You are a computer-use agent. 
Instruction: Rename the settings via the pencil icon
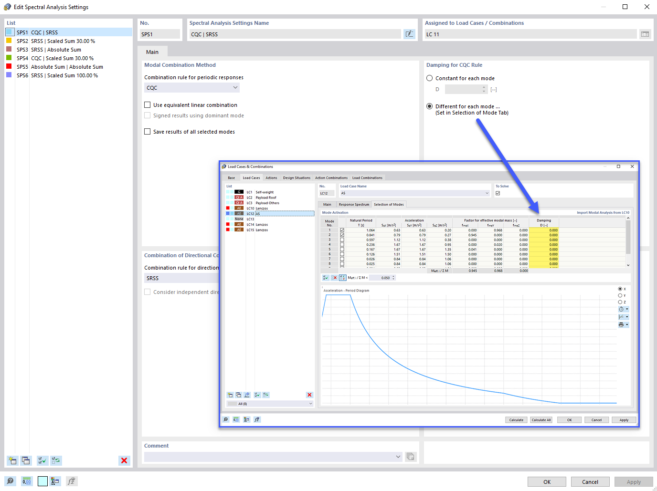(x=409, y=33)
